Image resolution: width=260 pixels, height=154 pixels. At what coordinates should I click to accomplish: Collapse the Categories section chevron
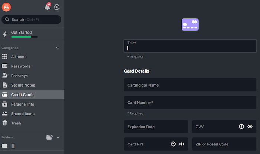(58, 48)
